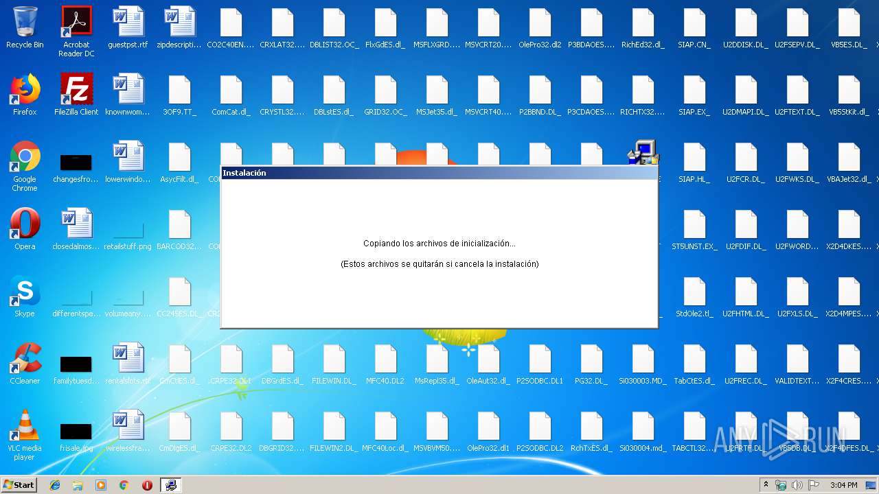Select the P2SODBC.DL1 file

[540, 364]
